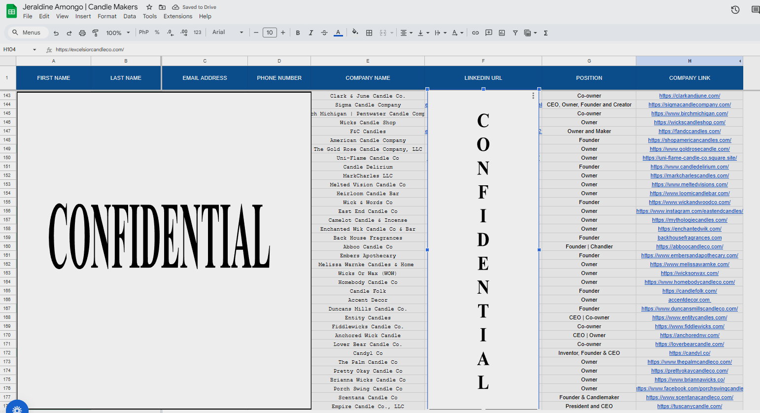Toggle bold formatting
The width and height of the screenshot is (760, 413).
click(x=298, y=33)
